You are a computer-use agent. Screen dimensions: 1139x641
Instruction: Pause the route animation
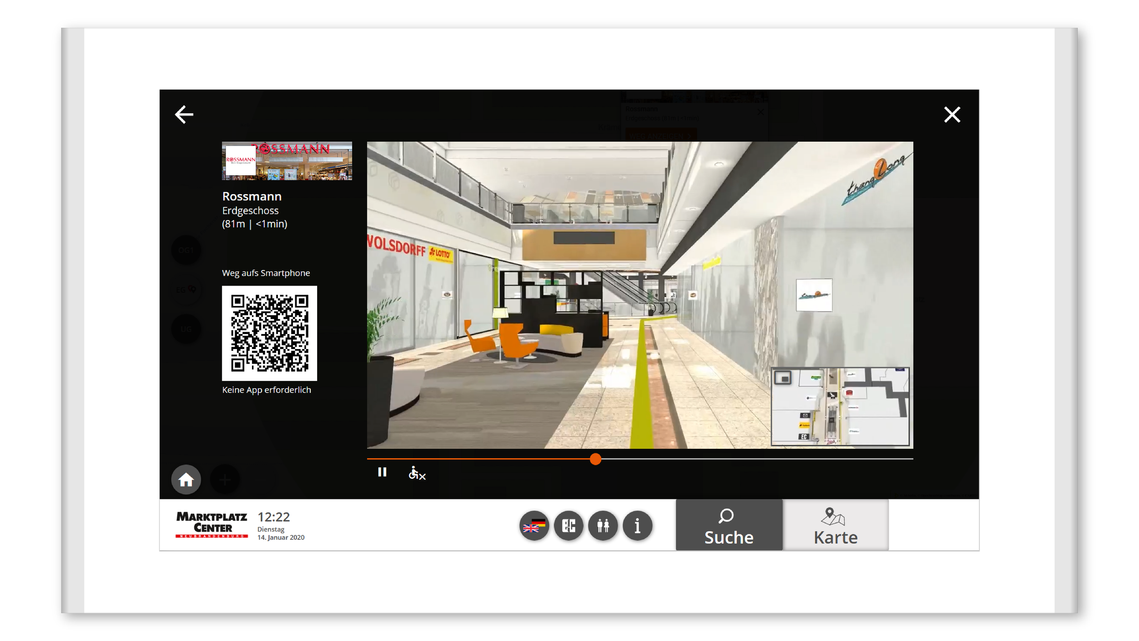382,472
